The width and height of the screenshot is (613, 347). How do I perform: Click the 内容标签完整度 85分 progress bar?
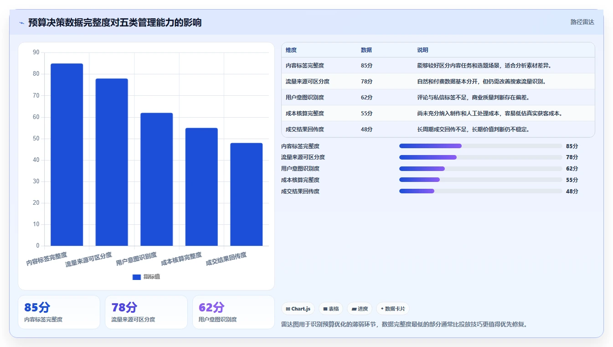pos(481,146)
